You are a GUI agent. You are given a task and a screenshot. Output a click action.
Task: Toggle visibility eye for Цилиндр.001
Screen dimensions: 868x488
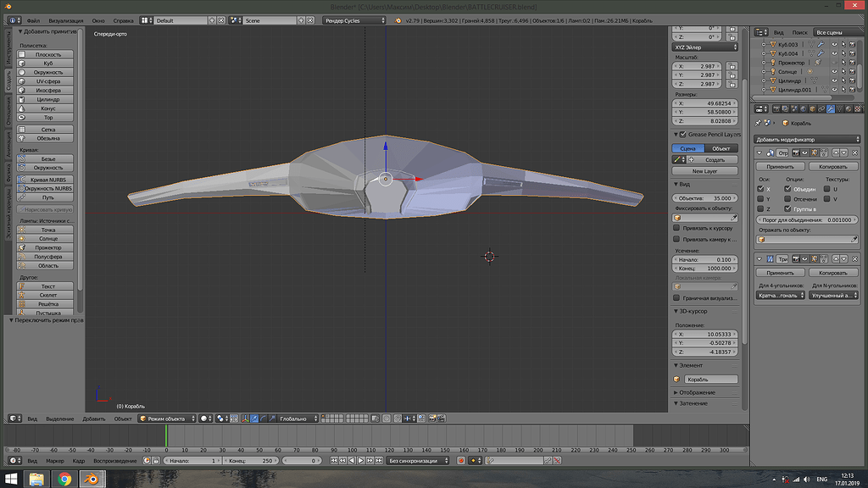point(835,90)
